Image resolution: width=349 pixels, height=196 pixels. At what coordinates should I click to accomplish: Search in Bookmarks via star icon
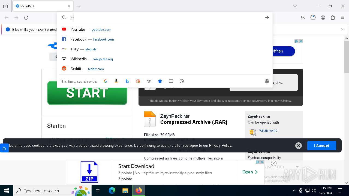pos(160,81)
